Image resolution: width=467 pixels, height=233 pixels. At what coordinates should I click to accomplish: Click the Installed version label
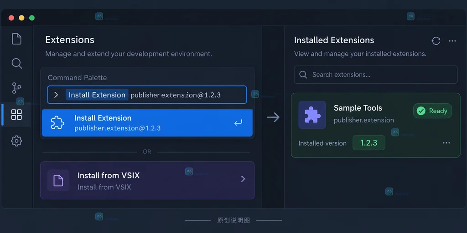[x=322, y=143]
